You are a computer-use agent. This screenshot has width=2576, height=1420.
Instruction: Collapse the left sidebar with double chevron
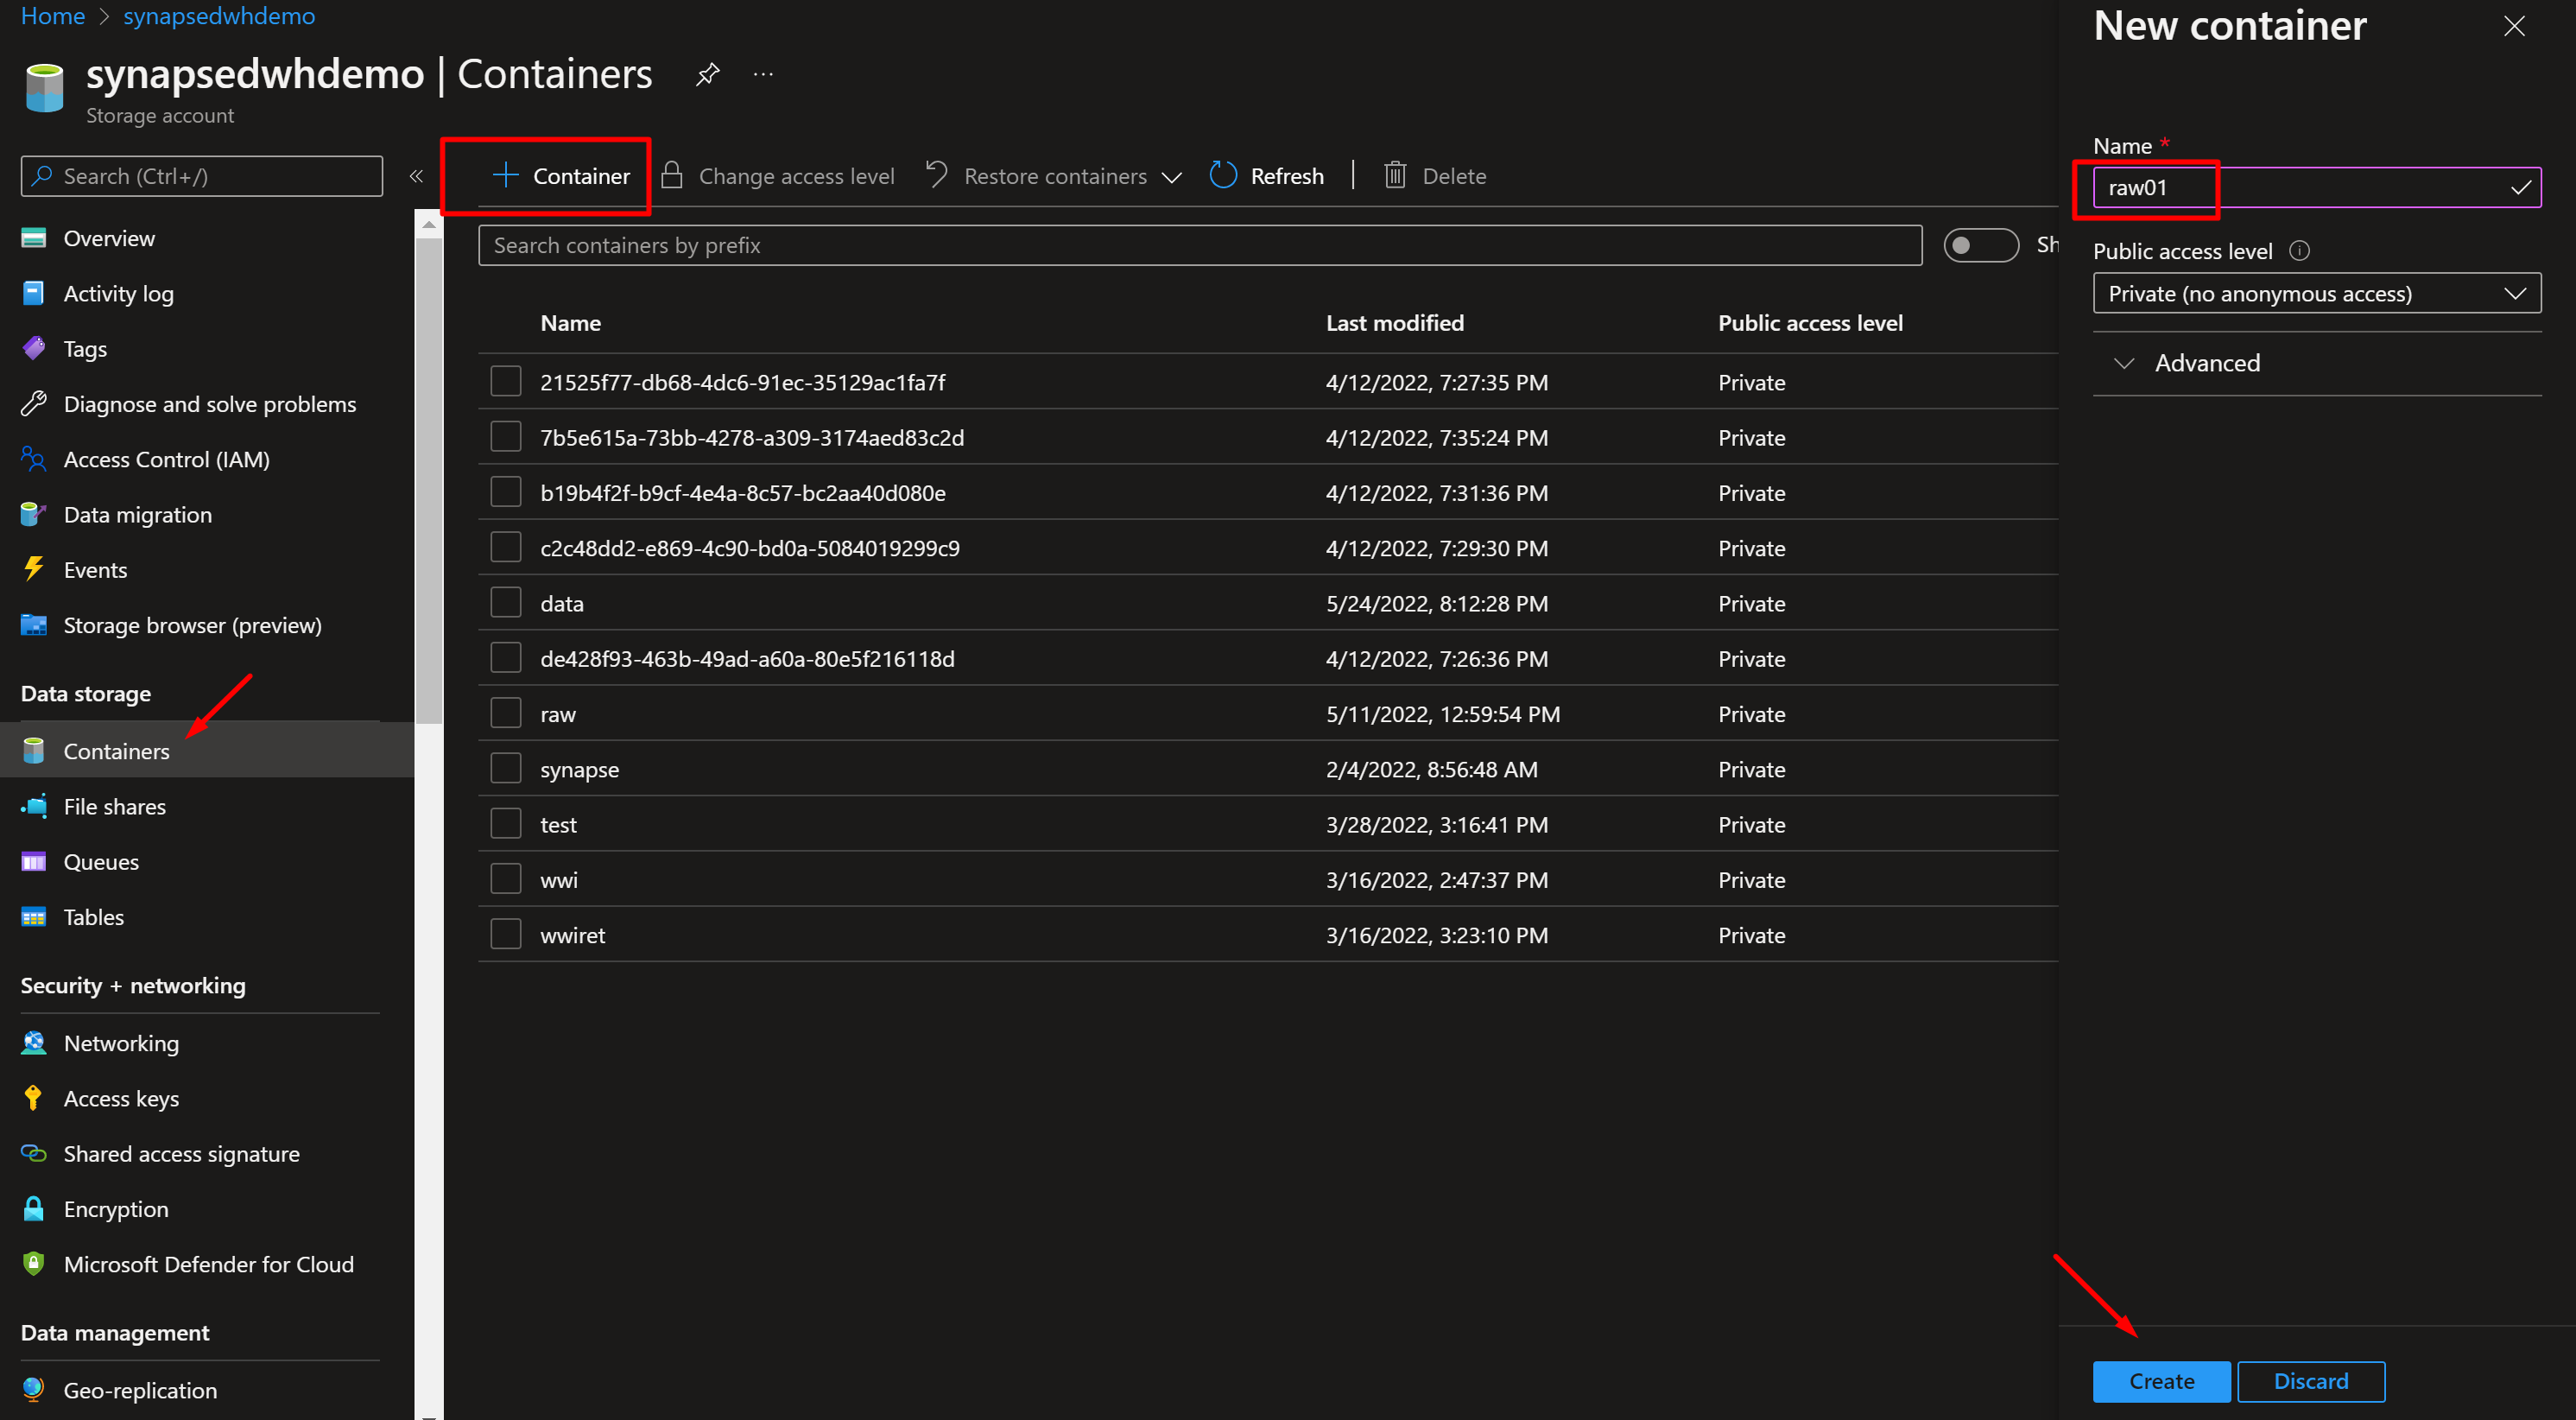tap(416, 176)
